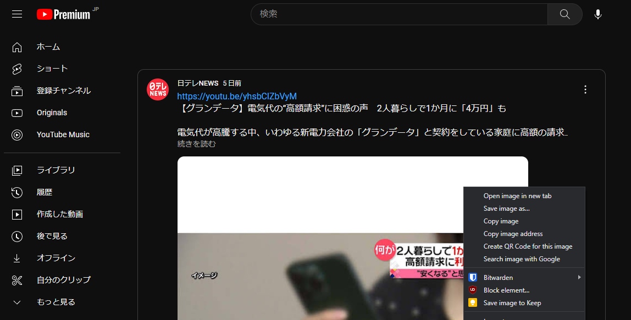Click the Home icon in sidebar
This screenshot has width=631, height=320.
[17, 47]
